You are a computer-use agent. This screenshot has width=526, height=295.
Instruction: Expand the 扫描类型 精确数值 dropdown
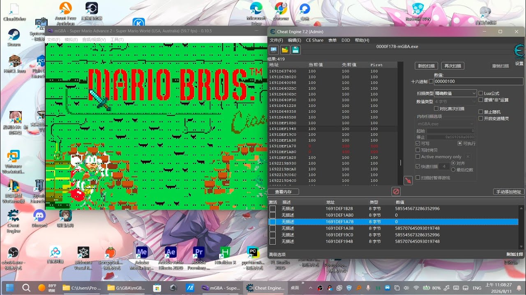tap(455, 93)
